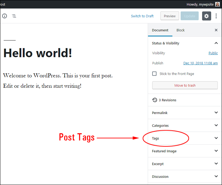This screenshot has width=222, height=185.
Task: Click the Status & Visibility heading
Action: pos(166,43)
